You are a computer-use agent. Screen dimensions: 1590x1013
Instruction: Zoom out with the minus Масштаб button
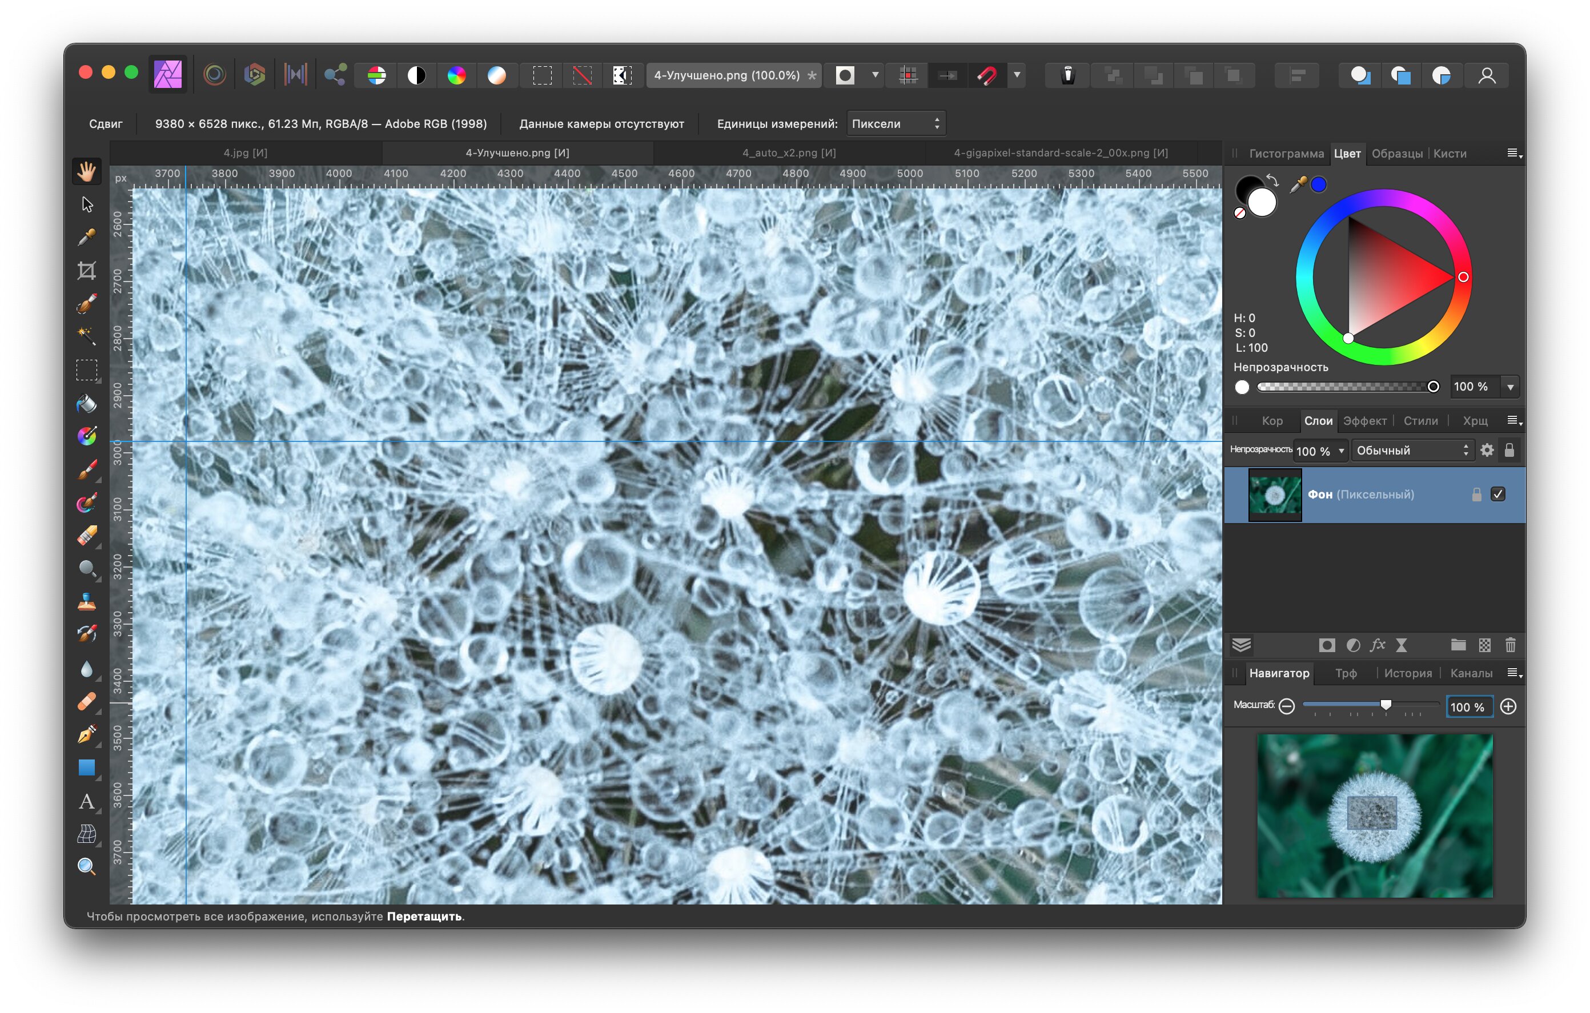coord(1286,706)
